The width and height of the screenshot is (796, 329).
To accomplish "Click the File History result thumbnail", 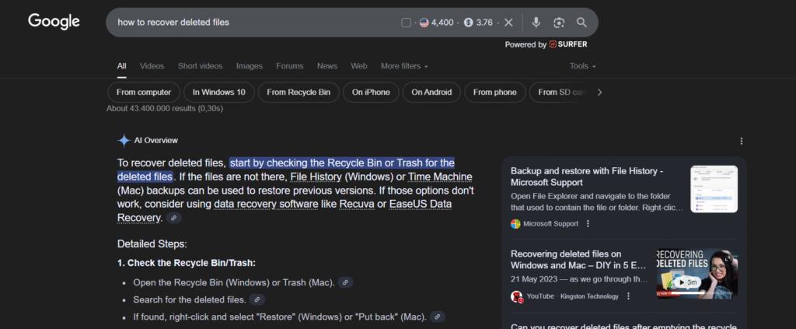I will tap(714, 189).
